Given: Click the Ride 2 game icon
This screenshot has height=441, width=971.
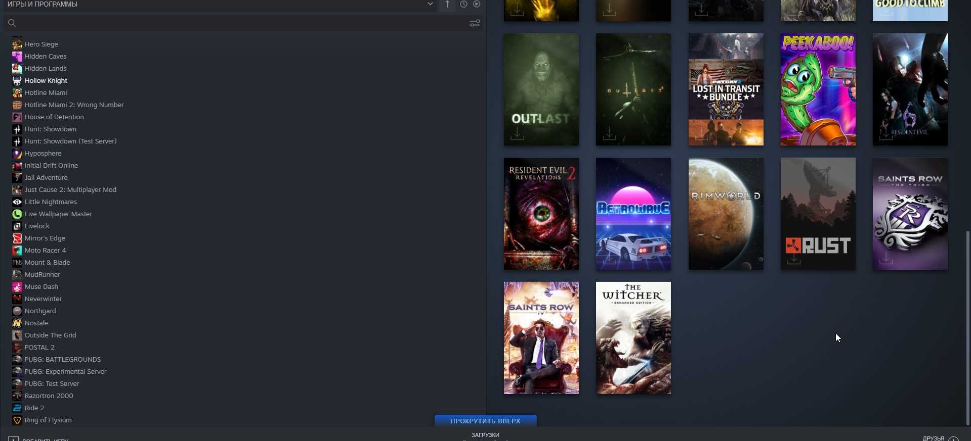Looking at the screenshot, I should (x=17, y=408).
